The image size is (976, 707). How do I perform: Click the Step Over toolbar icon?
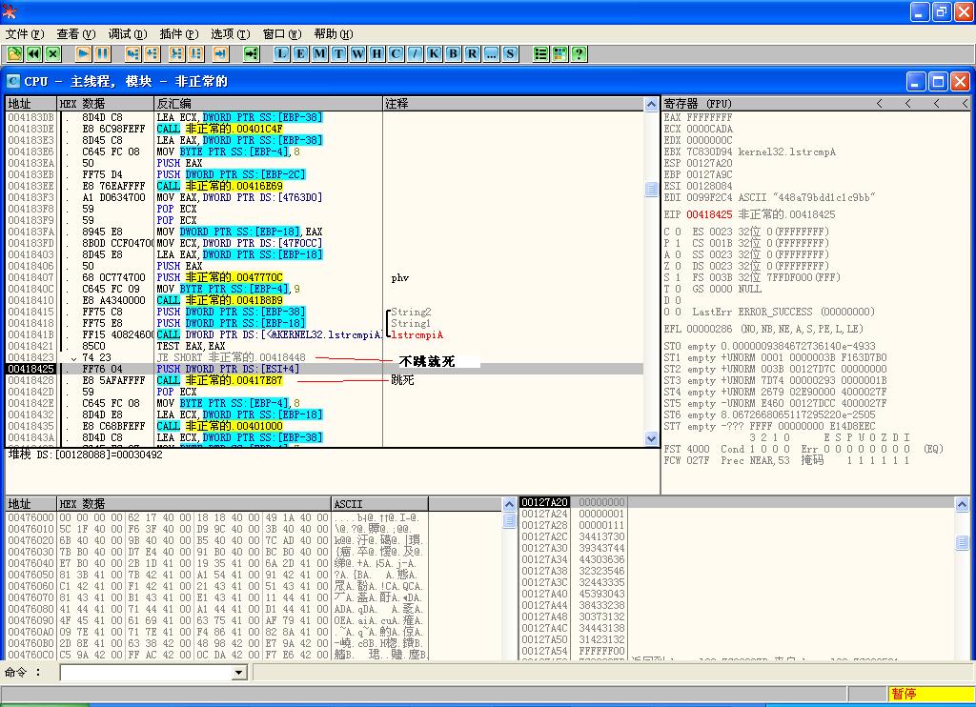(x=152, y=54)
